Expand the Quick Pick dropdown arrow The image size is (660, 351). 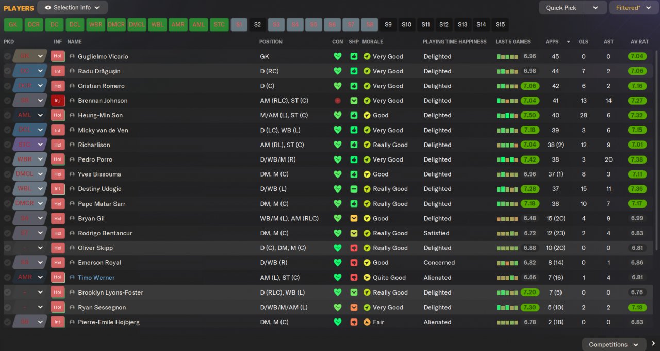(x=596, y=8)
